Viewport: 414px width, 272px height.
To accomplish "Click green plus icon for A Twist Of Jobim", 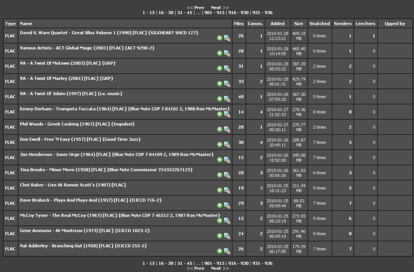I will coord(219,99).
